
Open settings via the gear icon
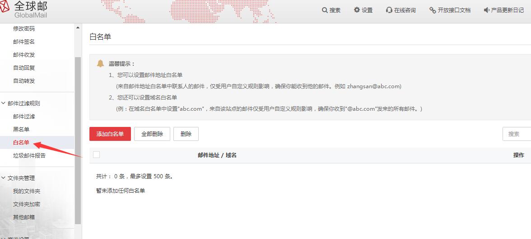pos(357,10)
